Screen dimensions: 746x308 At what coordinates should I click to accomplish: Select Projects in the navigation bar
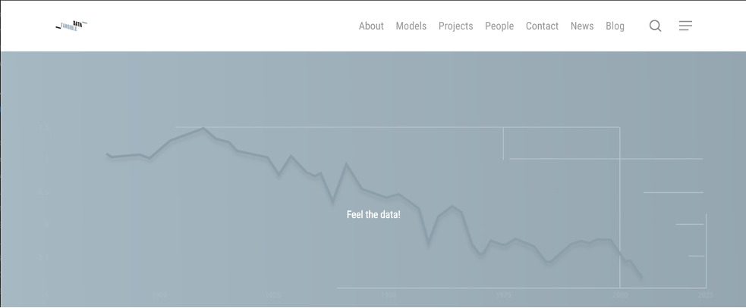point(455,26)
